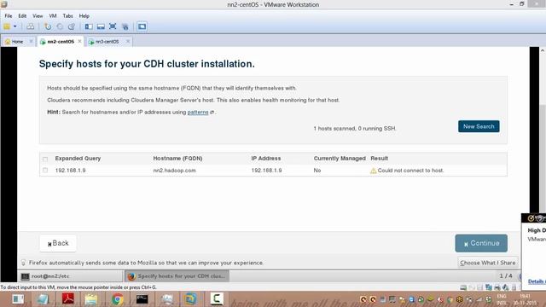Click the Unity mode toolbar icon
The image size is (546, 307).
point(125,26)
